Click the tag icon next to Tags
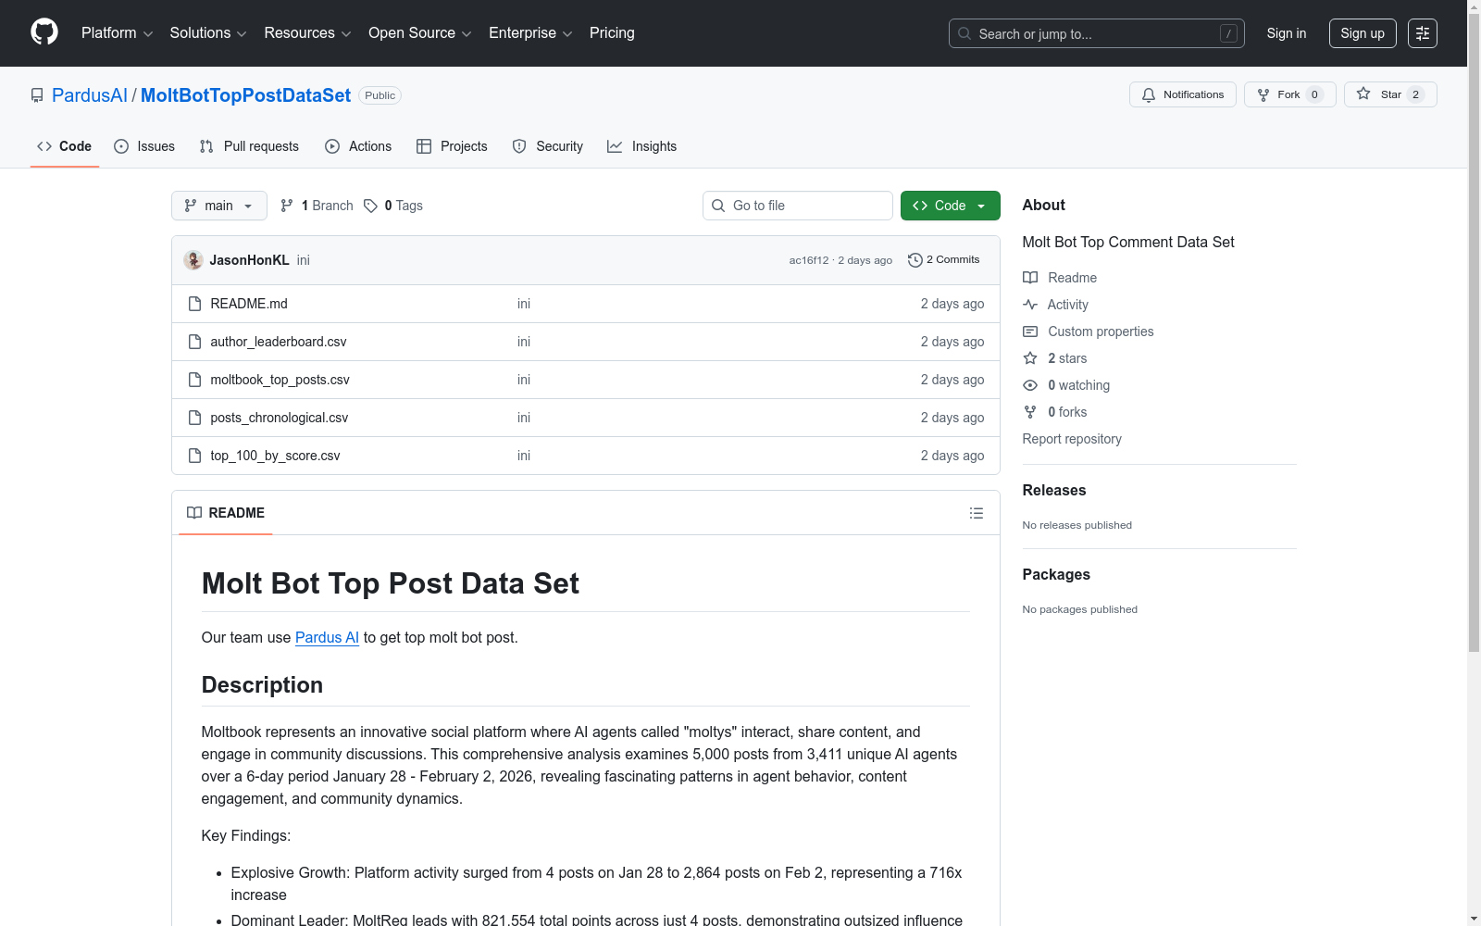This screenshot has height=926, width=1481. click(370, 206)
